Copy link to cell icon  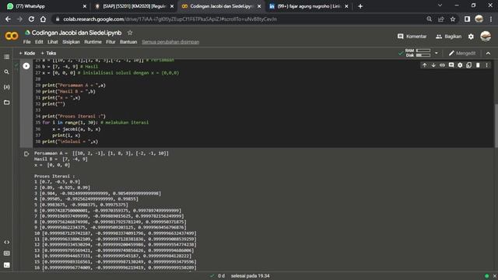tap(443, 65)
